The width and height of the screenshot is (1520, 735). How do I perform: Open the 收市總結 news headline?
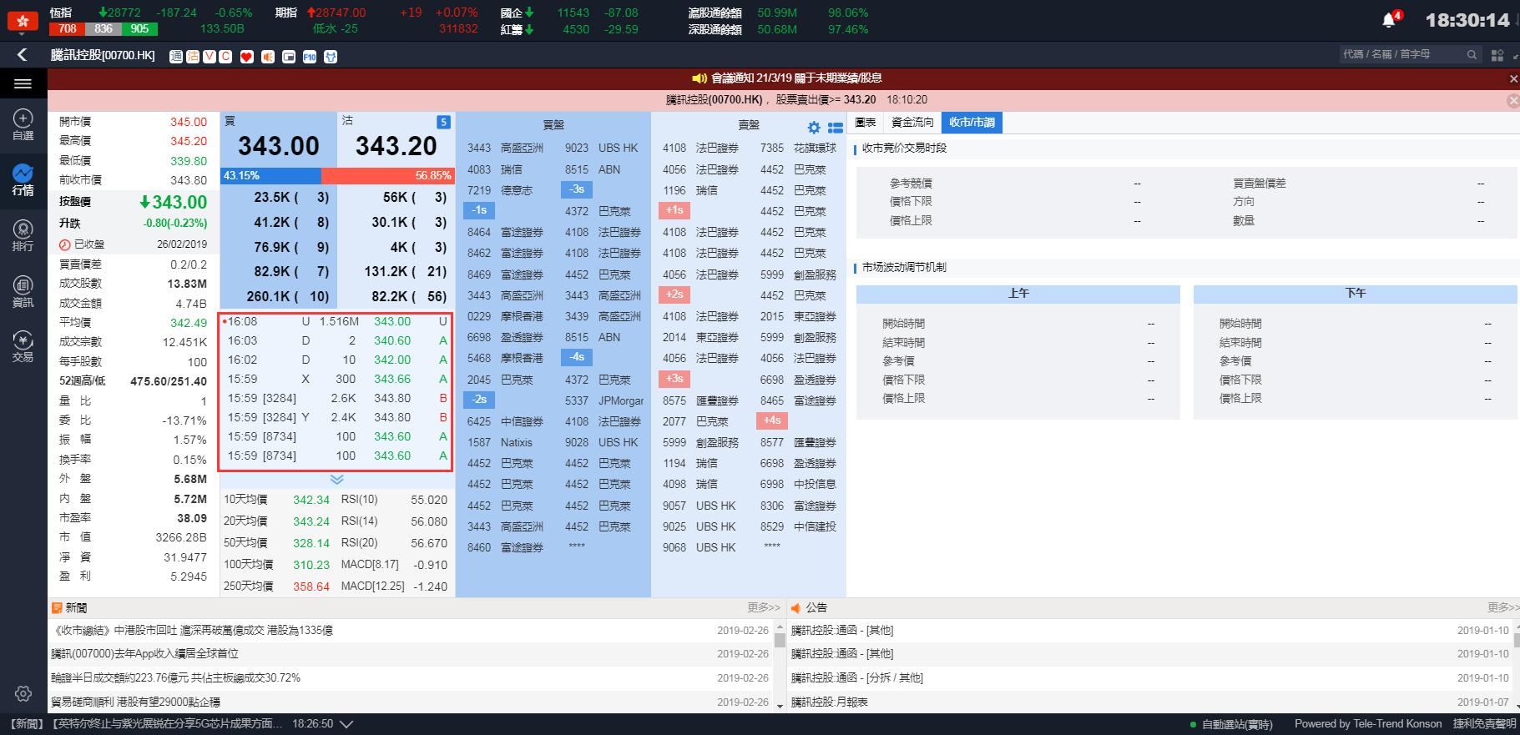pos(192,631)
